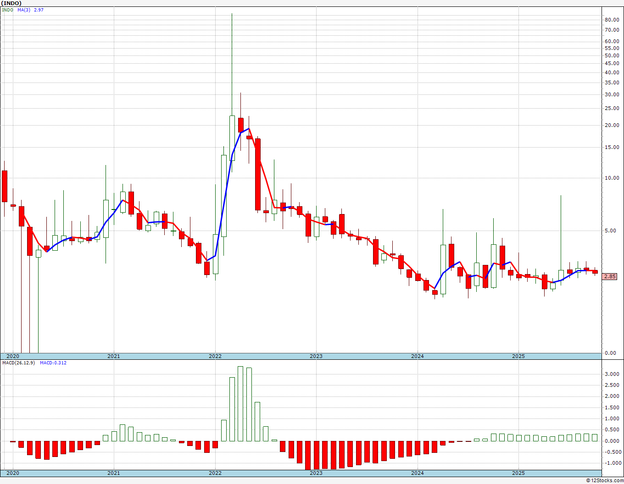Image resolution: width=624 pixels, height=484 pixels.
Task: Select the 70.00 price axis label
Action: pos(612,30)
